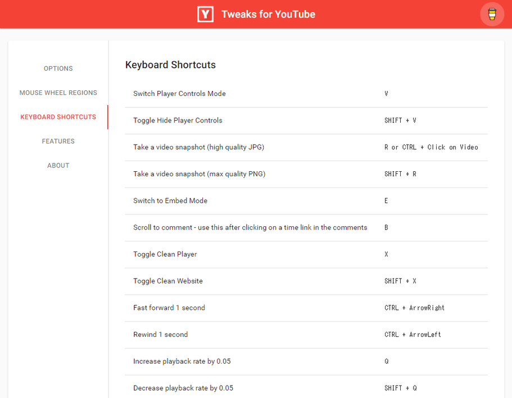Viewport: 512px width, 398px height.
Task: Click the SHIFT + R shortcut value
Action: [400, 174]
